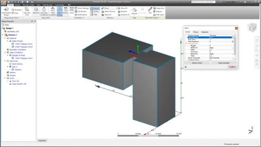Open the Output Bar tab
The width and height of the screenshot is (261, 147).
click(42, 140)
